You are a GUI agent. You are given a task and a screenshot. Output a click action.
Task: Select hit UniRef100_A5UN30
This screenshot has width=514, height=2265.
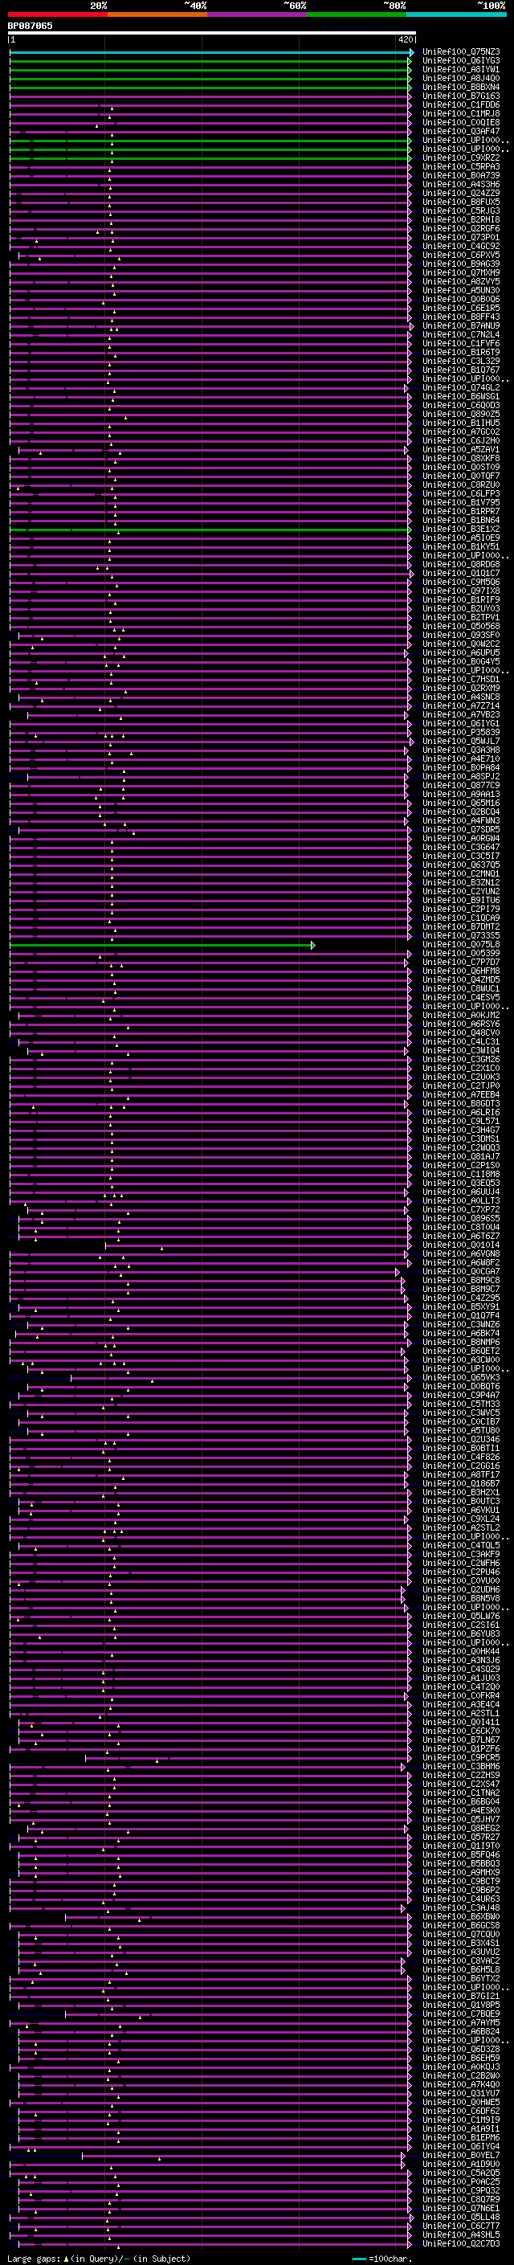point(461,290)
